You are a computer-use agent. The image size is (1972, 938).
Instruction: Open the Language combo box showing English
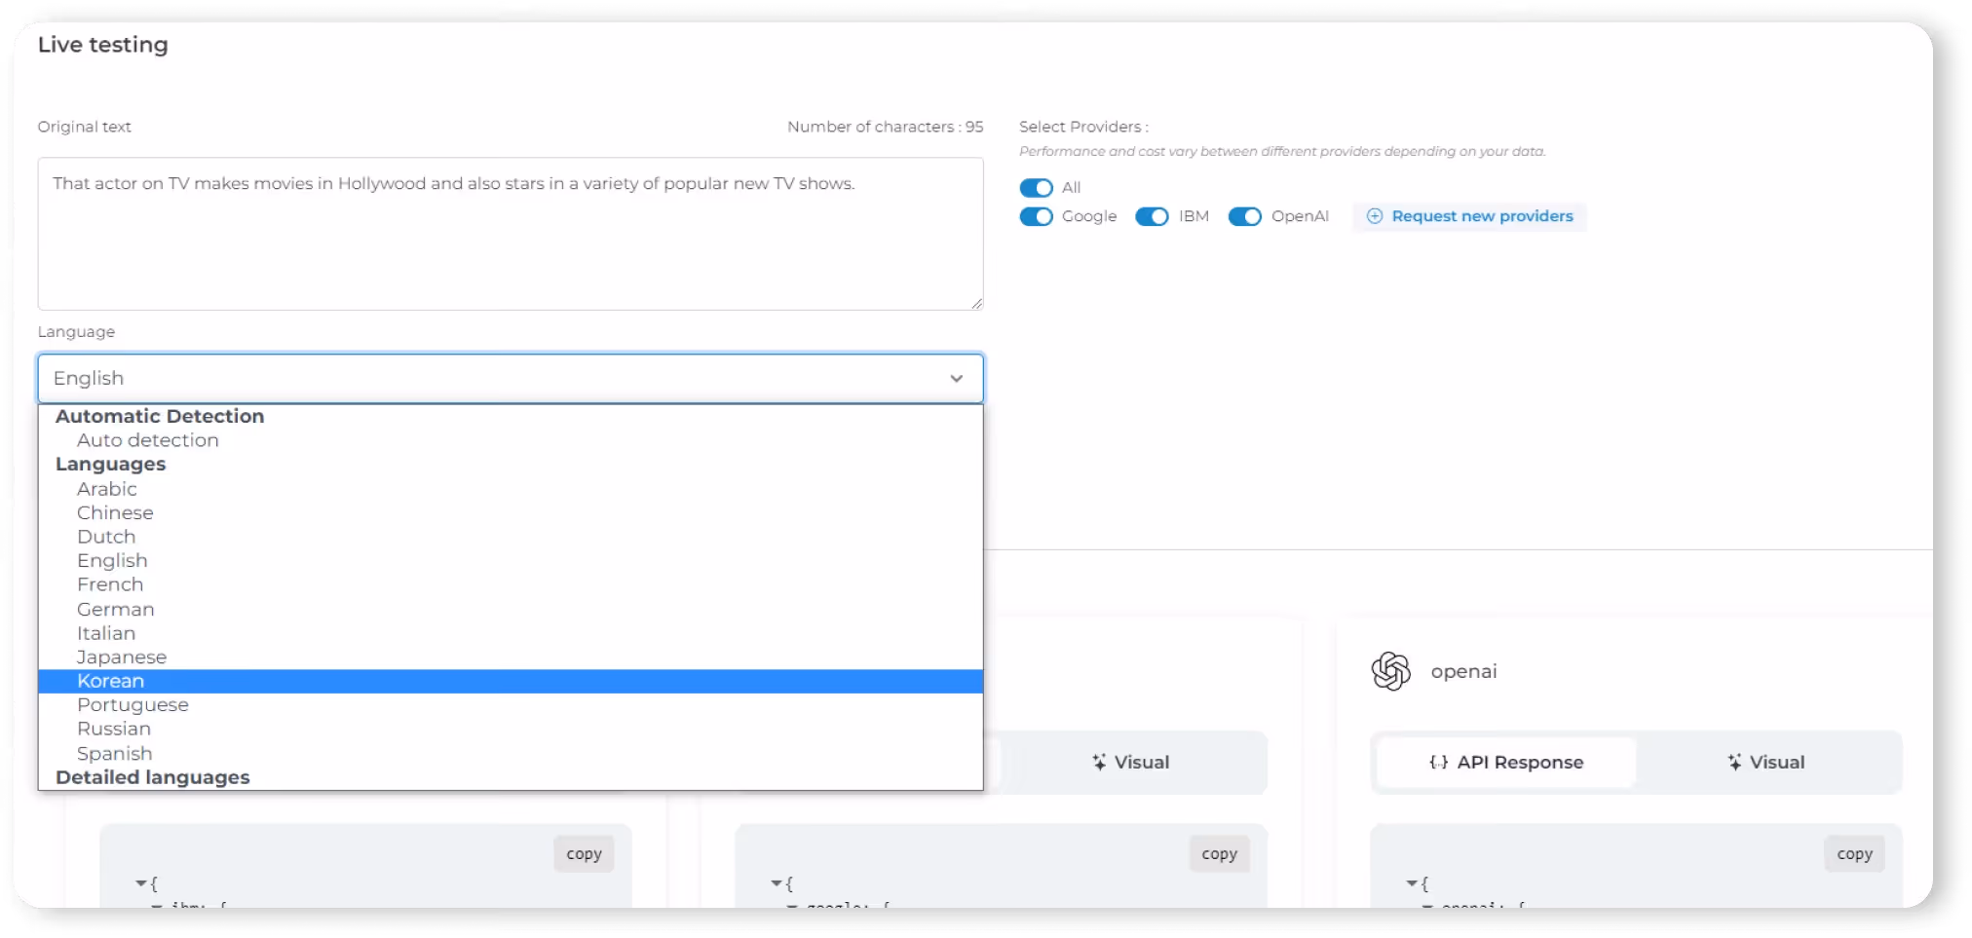511,378
